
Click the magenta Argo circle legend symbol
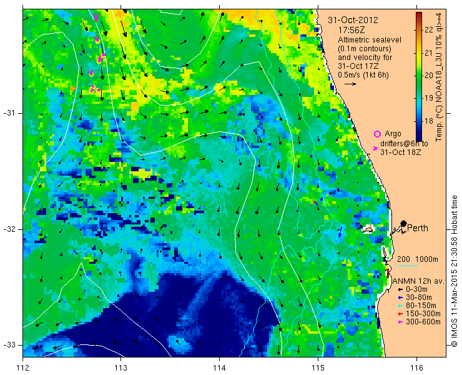pyautogui.click(x=377, y=134)
